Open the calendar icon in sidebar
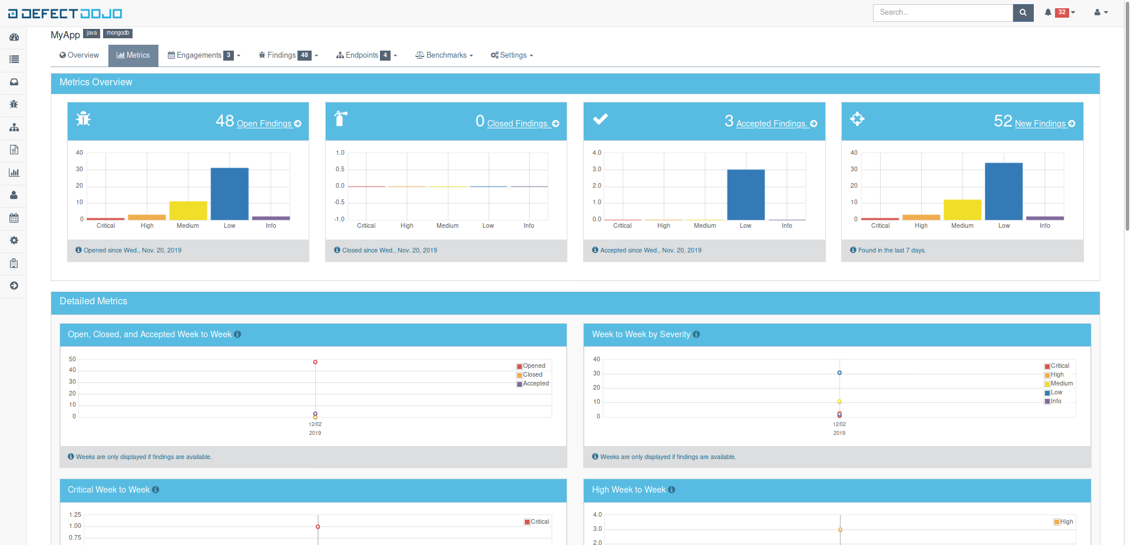This screenshot has width=1131, height=545. 14,218
